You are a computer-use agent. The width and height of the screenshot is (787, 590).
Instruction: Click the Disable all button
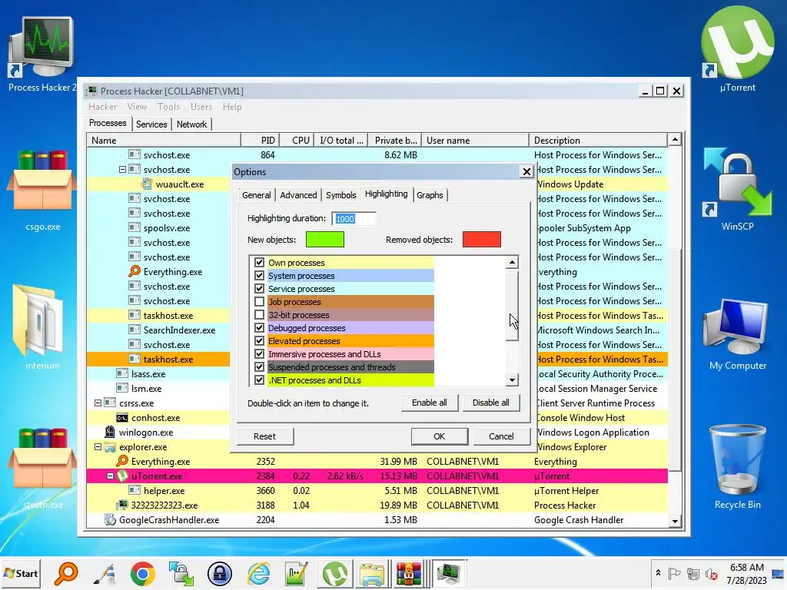[x=490, y=403]
